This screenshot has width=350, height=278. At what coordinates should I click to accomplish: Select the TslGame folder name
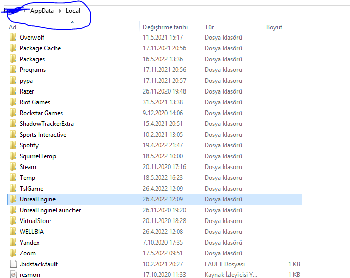[31, 188]
